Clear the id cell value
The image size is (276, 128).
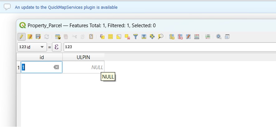[56, 67]
